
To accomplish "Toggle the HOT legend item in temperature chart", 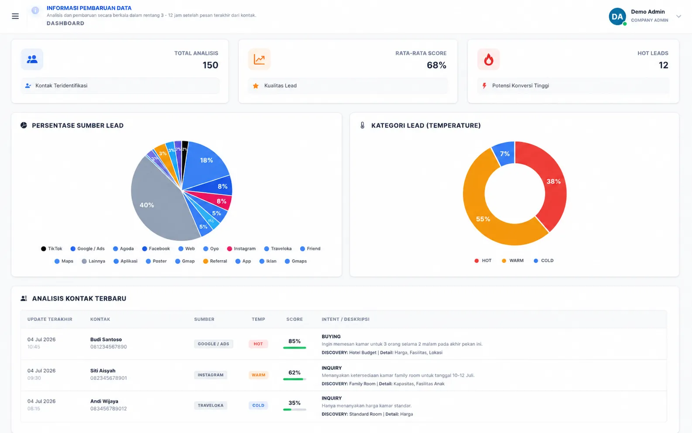I will [x=483, y=261].
